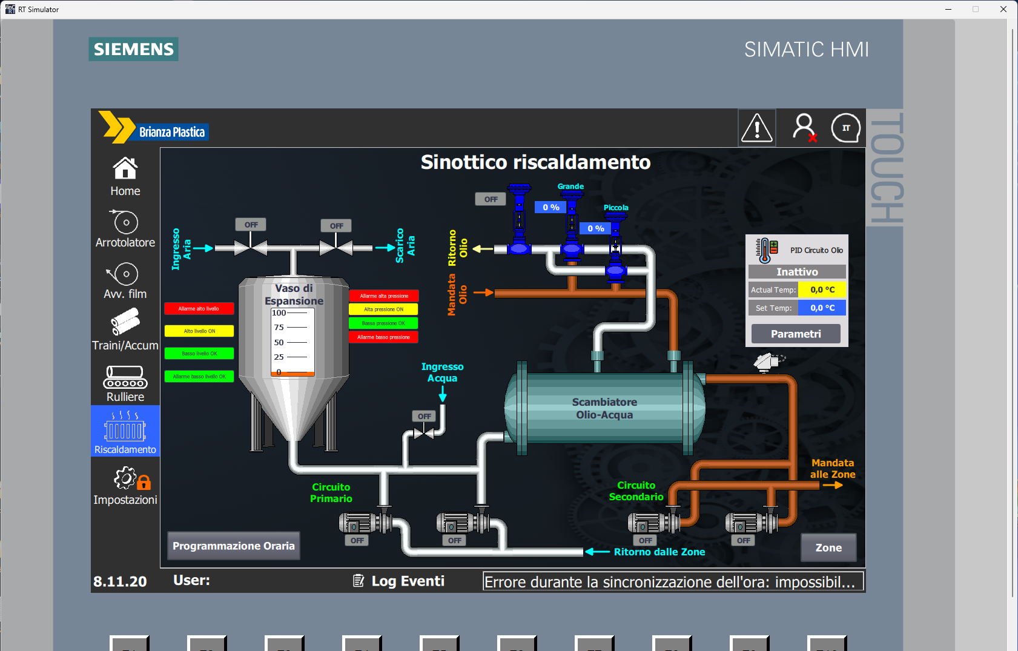Open PID Parametri settings
This screenshot has height=651, width=1018.
796,334
